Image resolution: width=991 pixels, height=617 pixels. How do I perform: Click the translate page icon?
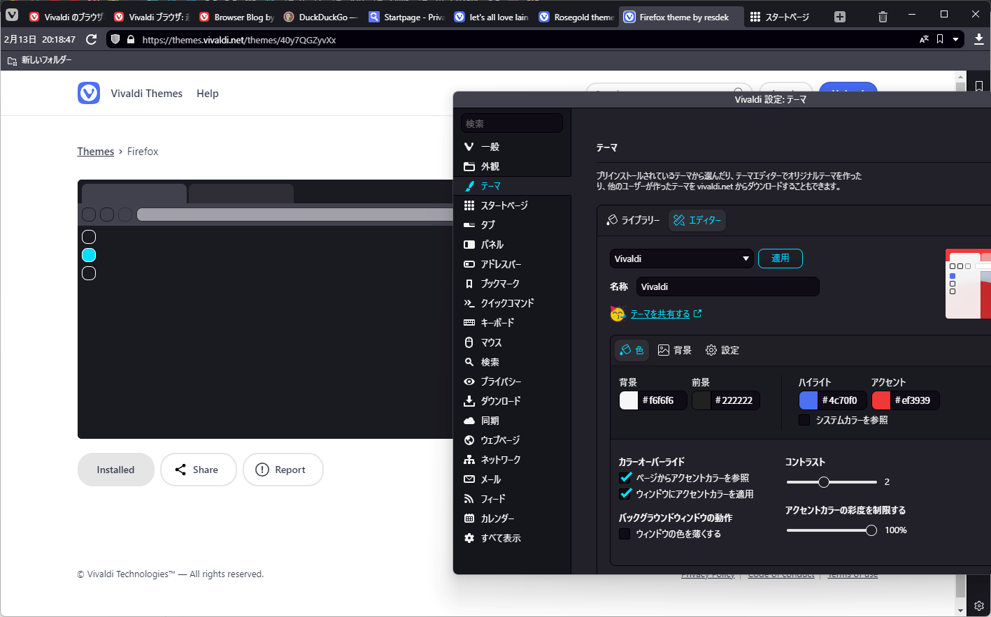tap(924, 40)
